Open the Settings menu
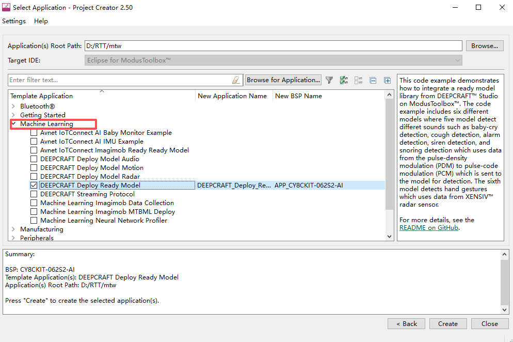The height and width of the screenshot is (342, 513). [x=14, y=21]
